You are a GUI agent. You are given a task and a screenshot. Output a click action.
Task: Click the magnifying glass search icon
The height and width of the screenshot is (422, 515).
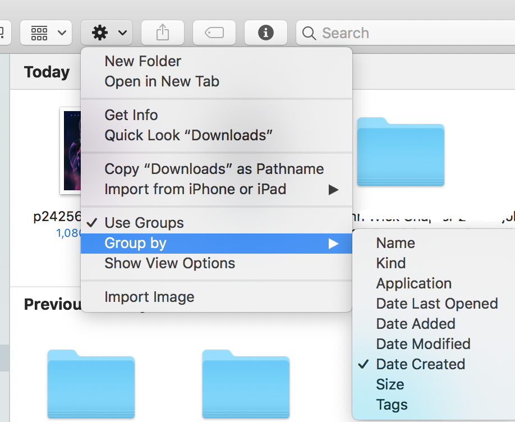pyautogui.click(x=309, y=33)
